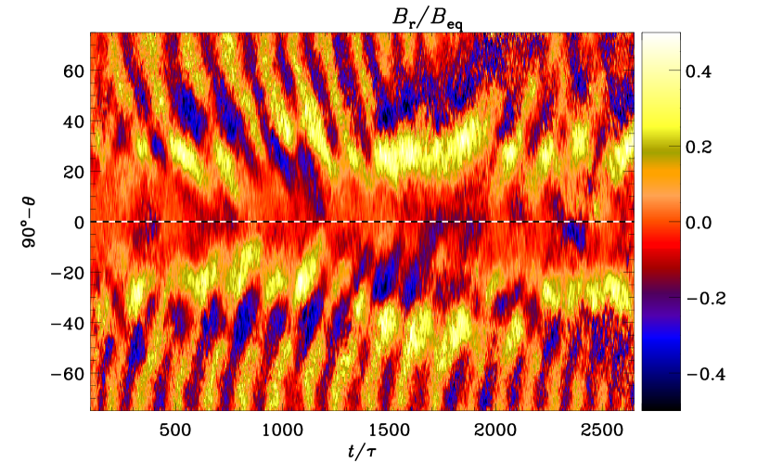Click y-axis tick label −20
770x463 pixels.
[68, 273]
